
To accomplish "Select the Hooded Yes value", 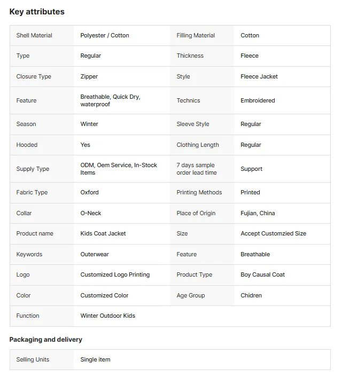I will (x=85, y=145).
